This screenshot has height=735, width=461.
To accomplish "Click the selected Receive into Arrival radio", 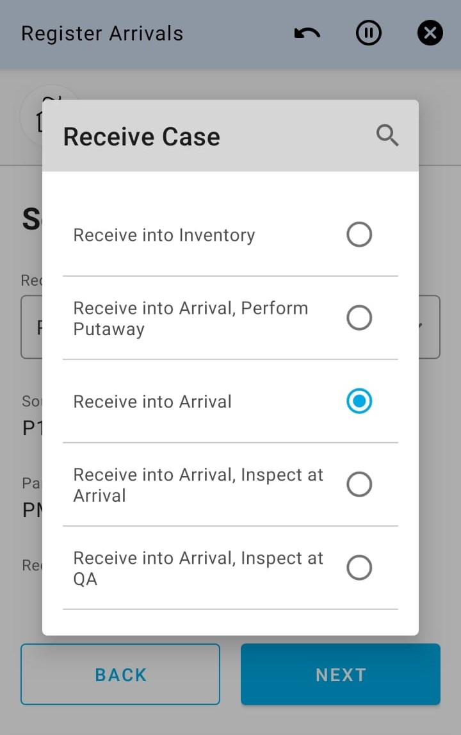I will [x=359, y=401].
